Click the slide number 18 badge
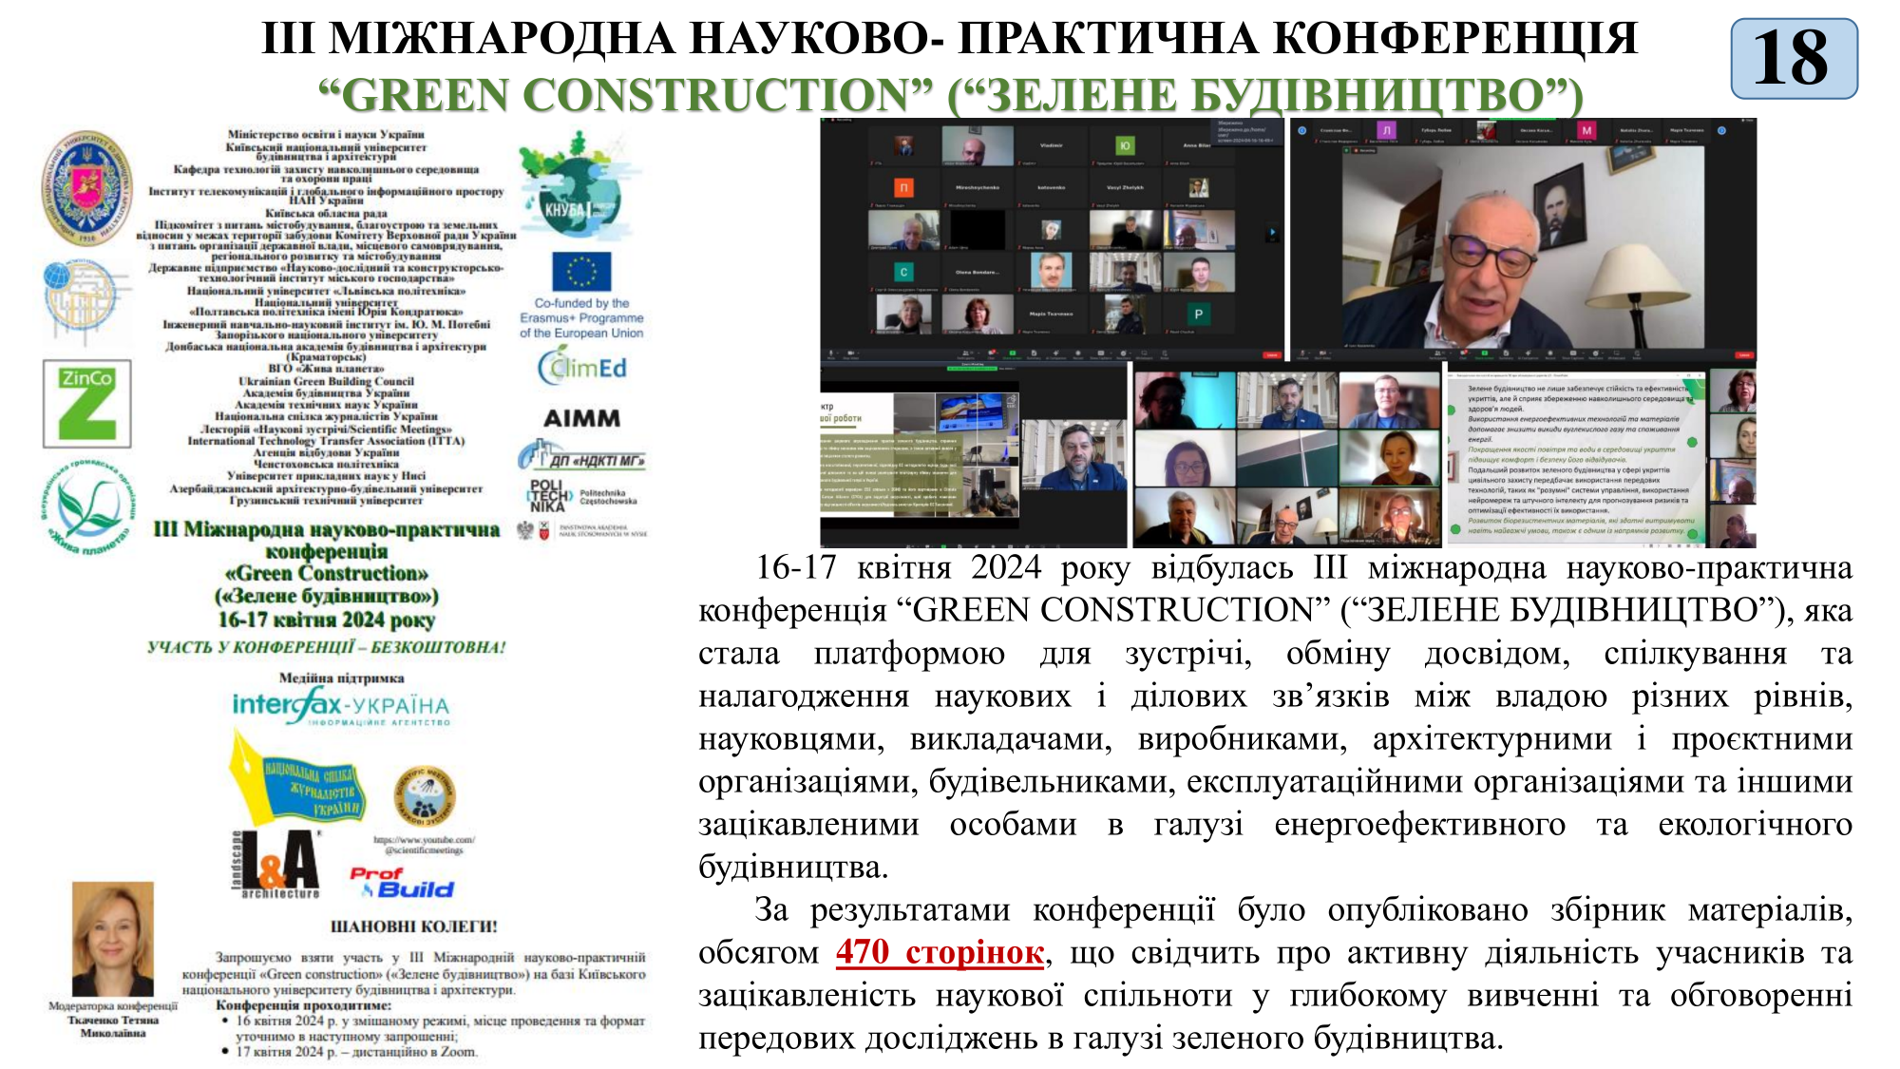1900x1069 pixels. pyautogui.click(x=1793, y=59)
